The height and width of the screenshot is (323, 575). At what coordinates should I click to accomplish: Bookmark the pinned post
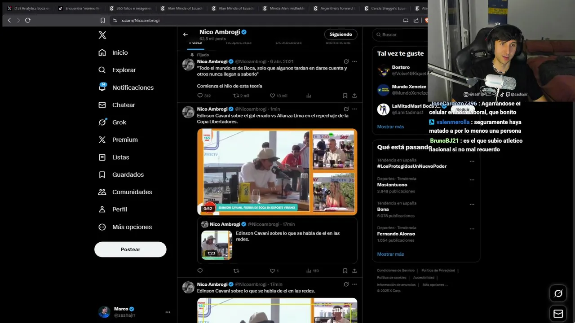tap(345, 96)
